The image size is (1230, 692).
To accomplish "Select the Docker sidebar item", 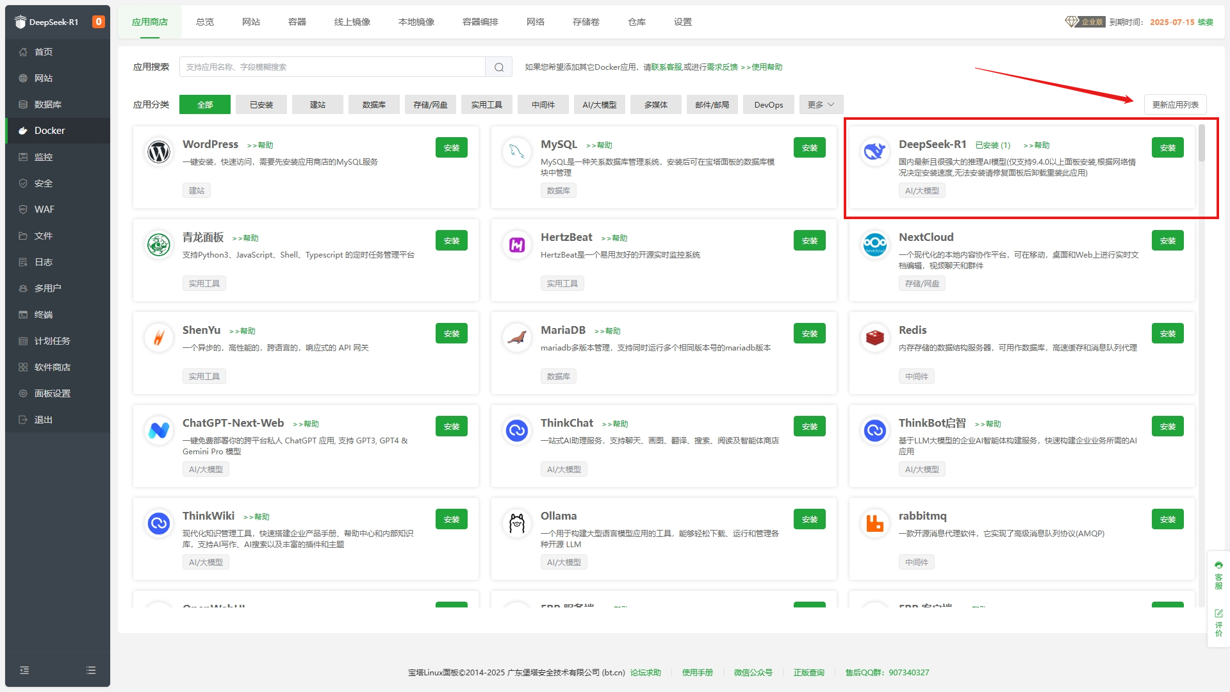I will coord(58,131).
